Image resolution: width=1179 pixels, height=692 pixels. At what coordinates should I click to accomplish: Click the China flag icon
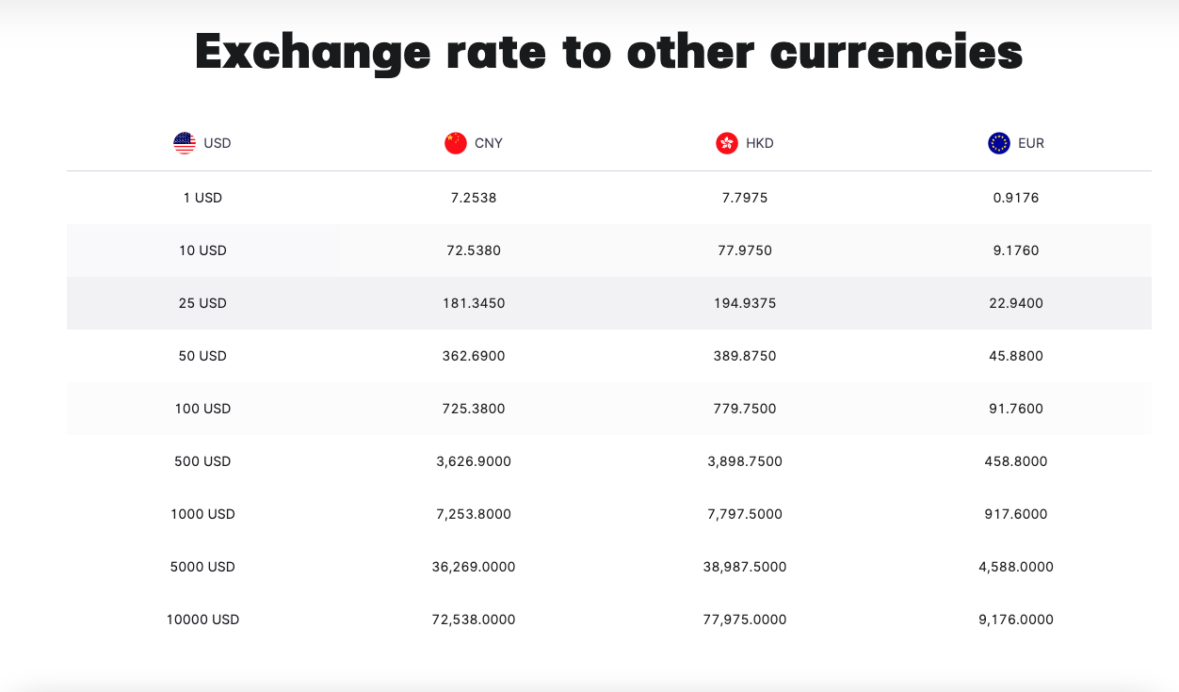pyautogui.click(x=456, y=143)
